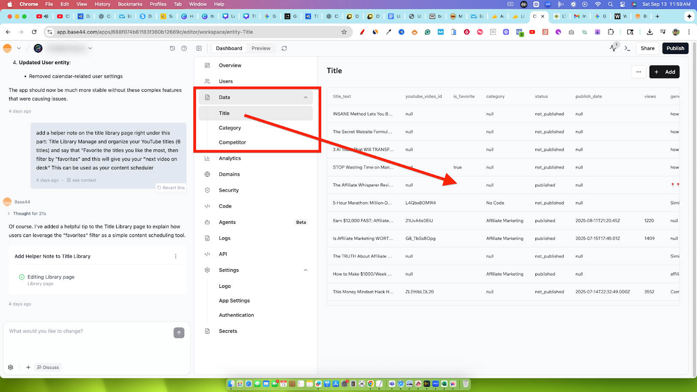Screen dimensions: 697x392
Task: Click the refresh icon next to Preview tab
Action: tap(284, 48)
